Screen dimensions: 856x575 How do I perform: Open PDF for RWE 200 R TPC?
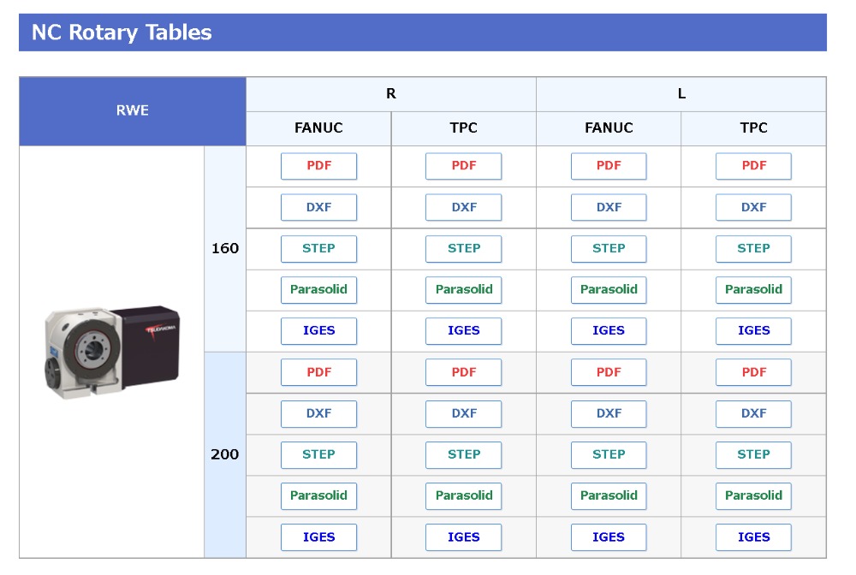point(463,372)
